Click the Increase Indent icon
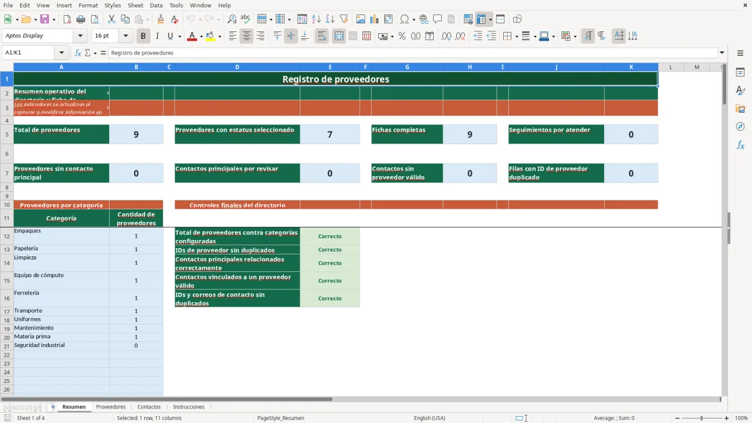Image resolution: width=752 pixels, height=423 pixels. [x=478, y=36]
